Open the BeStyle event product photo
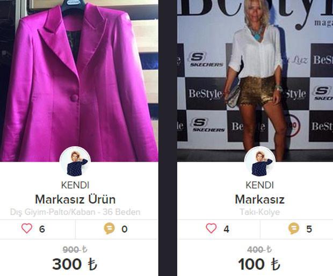 click(x=255, y=81)
